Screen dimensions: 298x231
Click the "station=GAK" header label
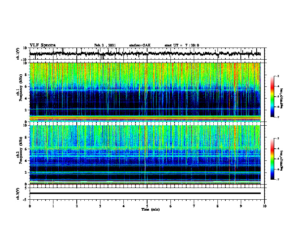coord(140,45)
